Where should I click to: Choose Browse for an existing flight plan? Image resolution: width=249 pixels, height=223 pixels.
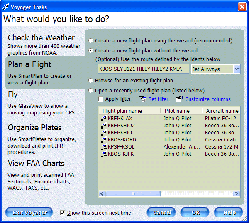click(x=90, y=81)
